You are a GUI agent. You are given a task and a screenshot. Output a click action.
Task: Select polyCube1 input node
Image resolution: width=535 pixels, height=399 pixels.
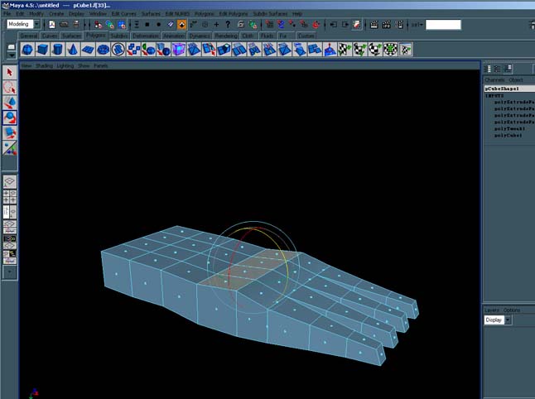click(x=508, y=136)
